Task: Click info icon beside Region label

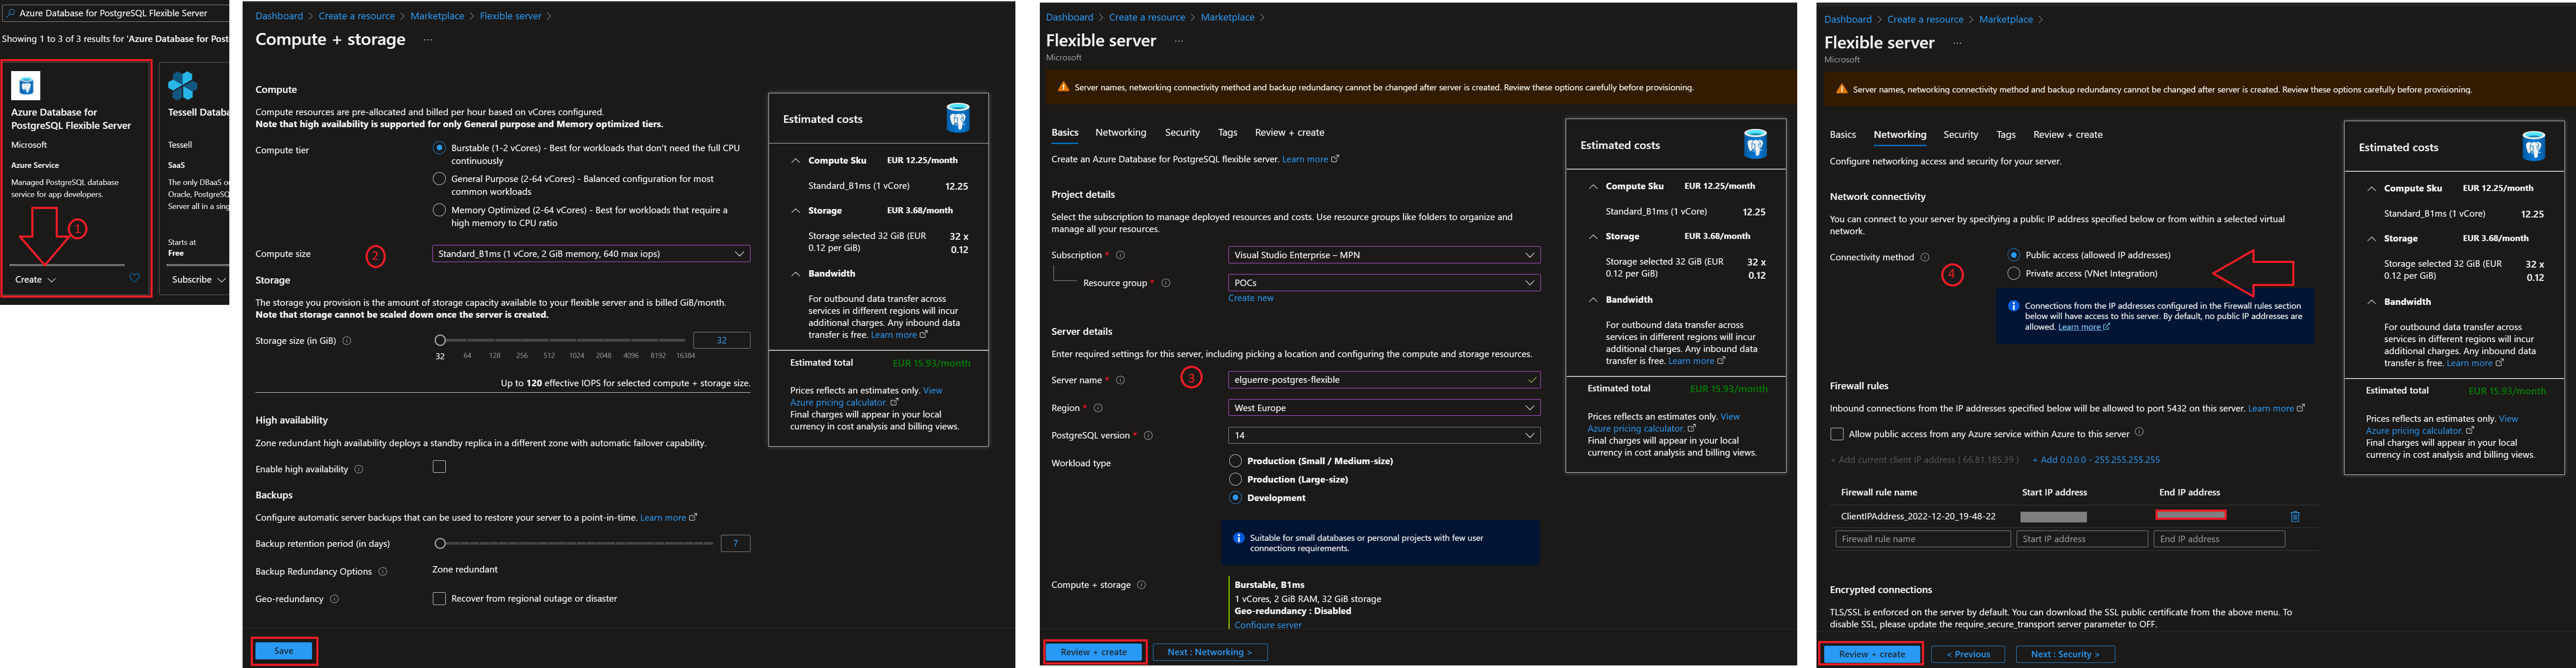Action: [x=1098, y=409]
